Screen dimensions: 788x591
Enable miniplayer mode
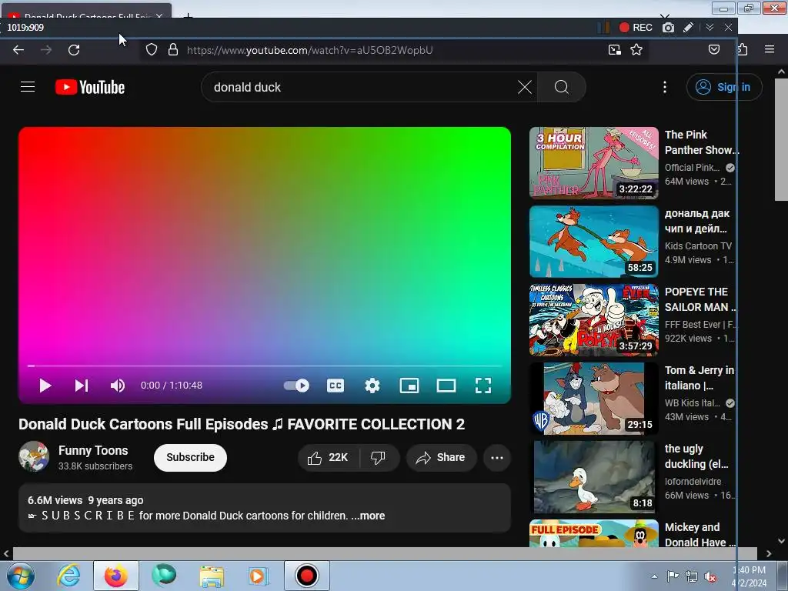point(409,386)
